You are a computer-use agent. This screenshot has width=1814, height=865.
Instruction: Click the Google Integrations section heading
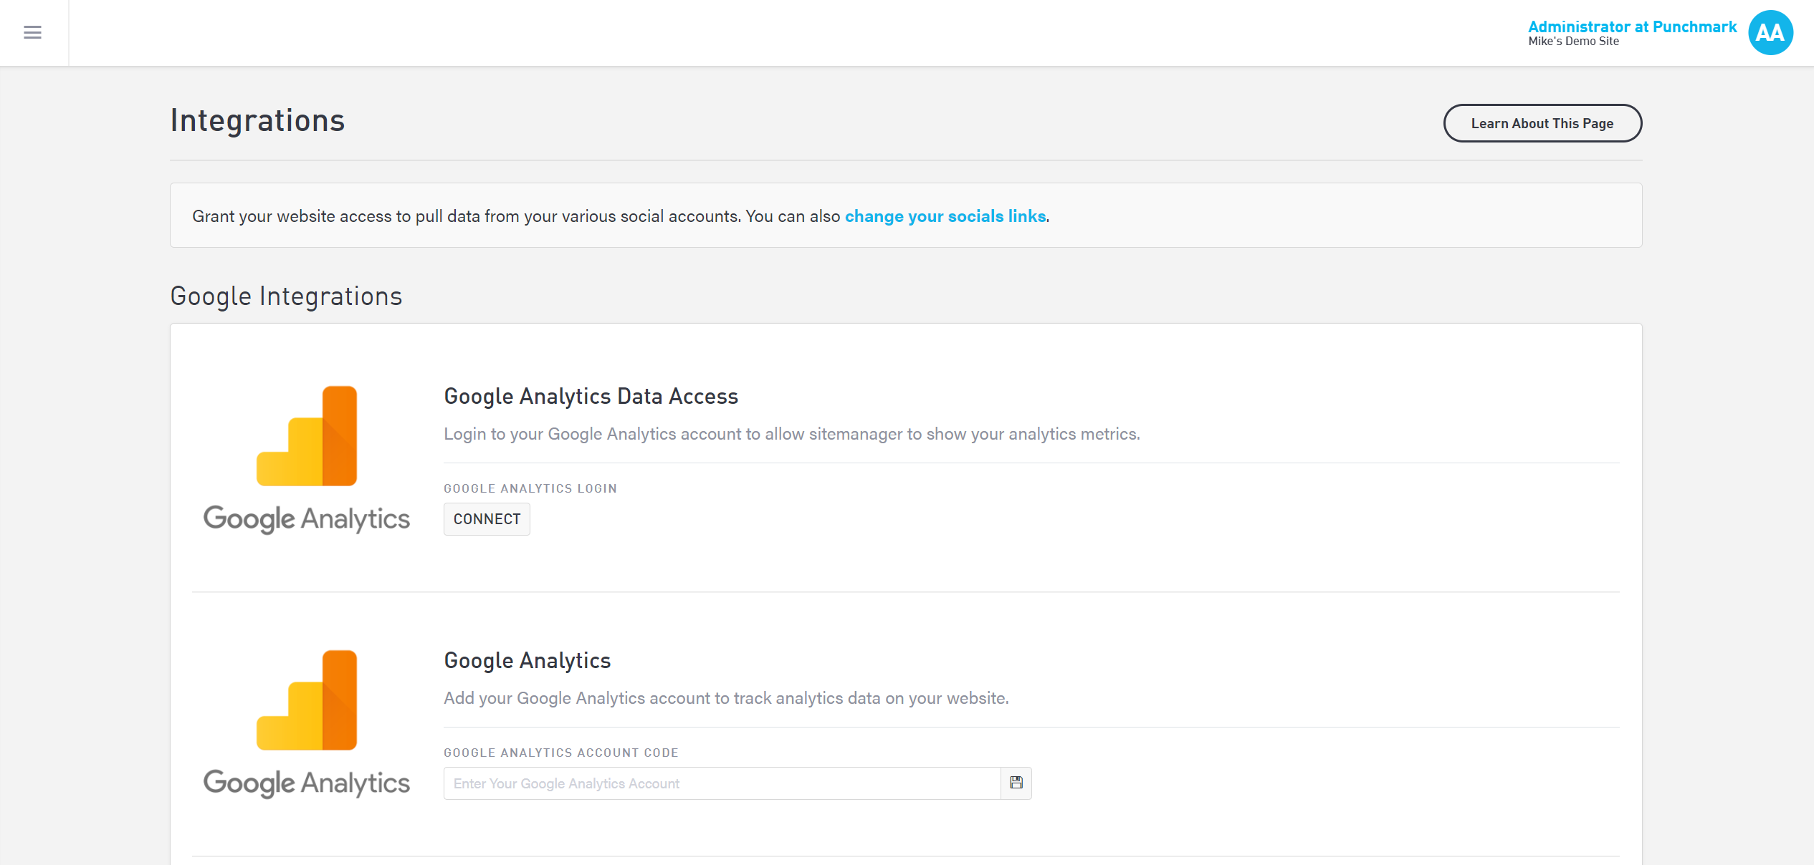pyautogui.click(x=286, y=296)
